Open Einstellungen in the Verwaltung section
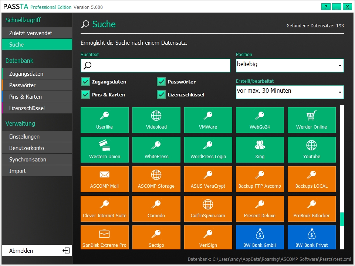 pyautogui.click(x=37, y=137)
